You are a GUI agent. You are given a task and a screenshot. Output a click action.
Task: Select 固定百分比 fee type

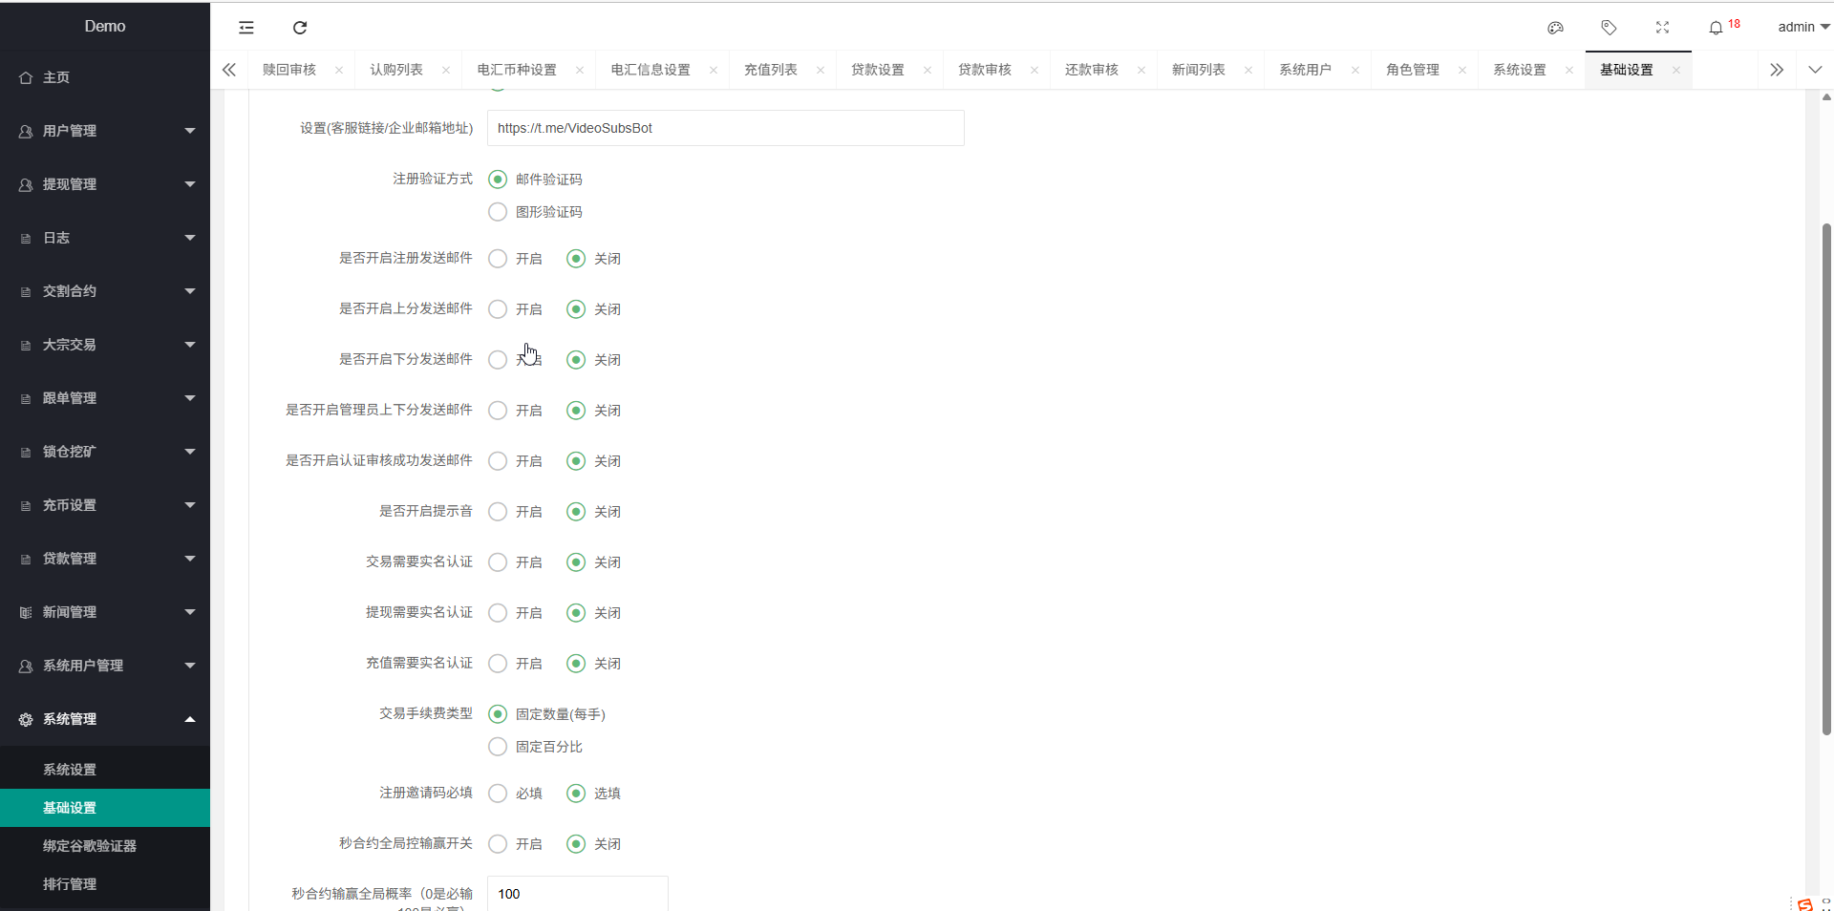[x=498, y=747]
